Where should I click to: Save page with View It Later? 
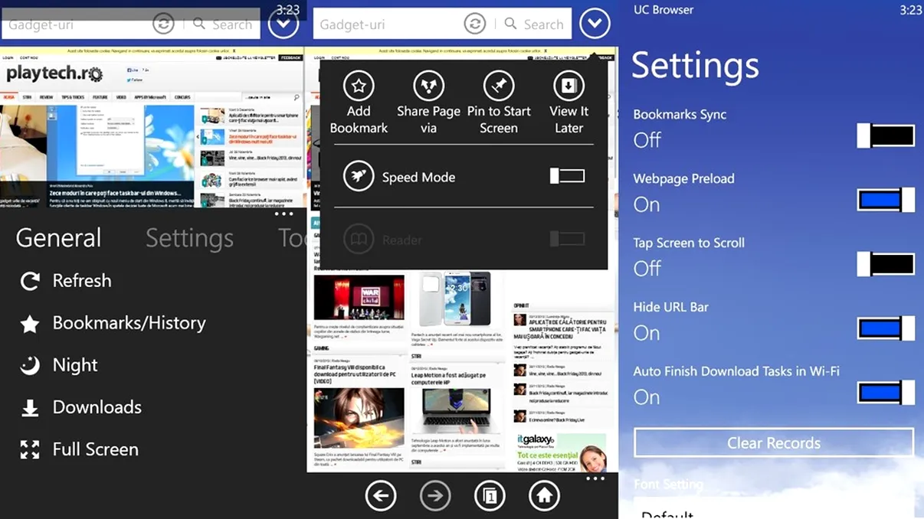tap(568, 86)
